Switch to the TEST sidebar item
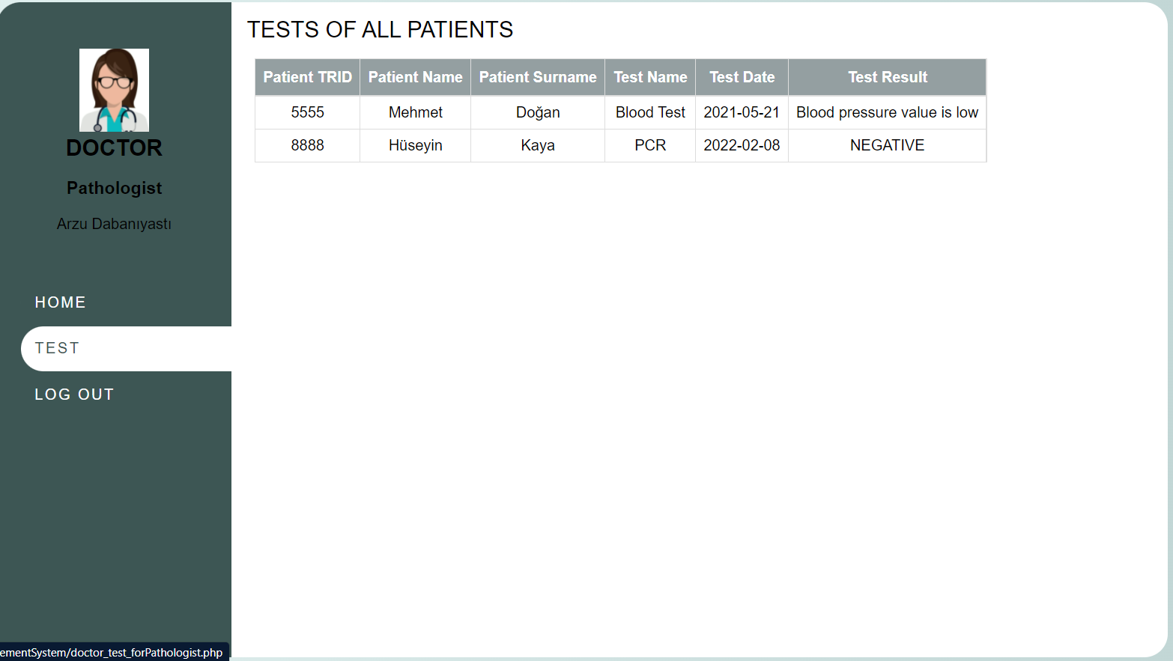Screen dimensions: 1173x661 click(x=58, y=348)
